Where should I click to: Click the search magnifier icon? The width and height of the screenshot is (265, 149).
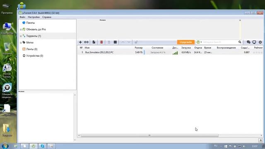240,42
